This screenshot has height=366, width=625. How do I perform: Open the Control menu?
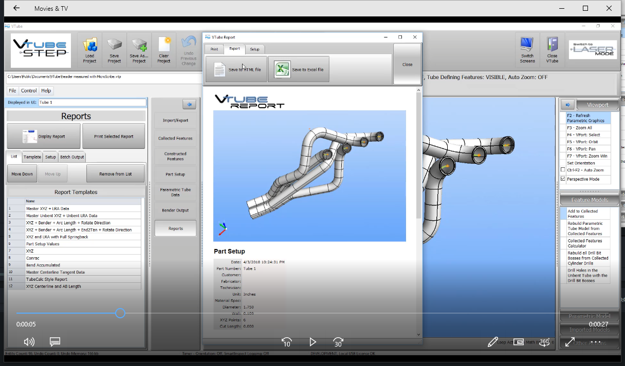(x=29, y=91)
